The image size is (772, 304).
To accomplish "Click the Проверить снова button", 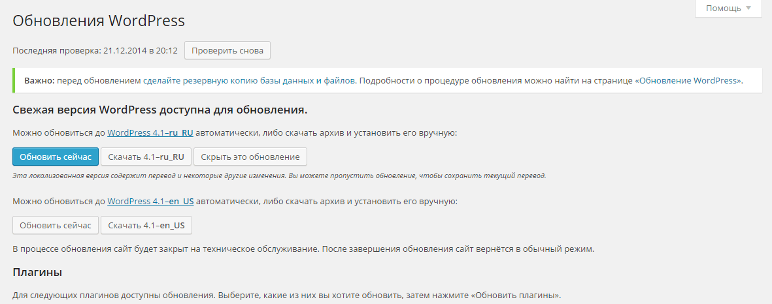I will point(227,50).
